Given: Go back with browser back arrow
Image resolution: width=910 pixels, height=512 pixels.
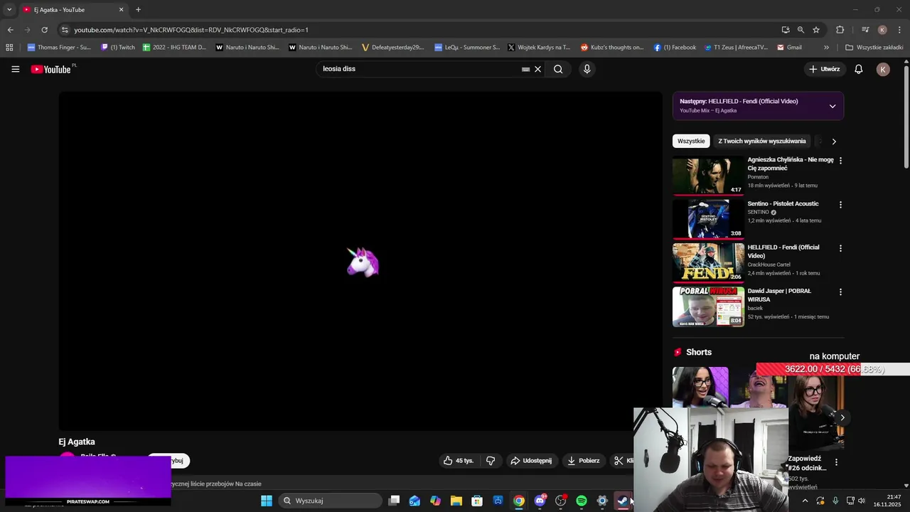Looking at the screenshot, I should click(x=10, y=30).
